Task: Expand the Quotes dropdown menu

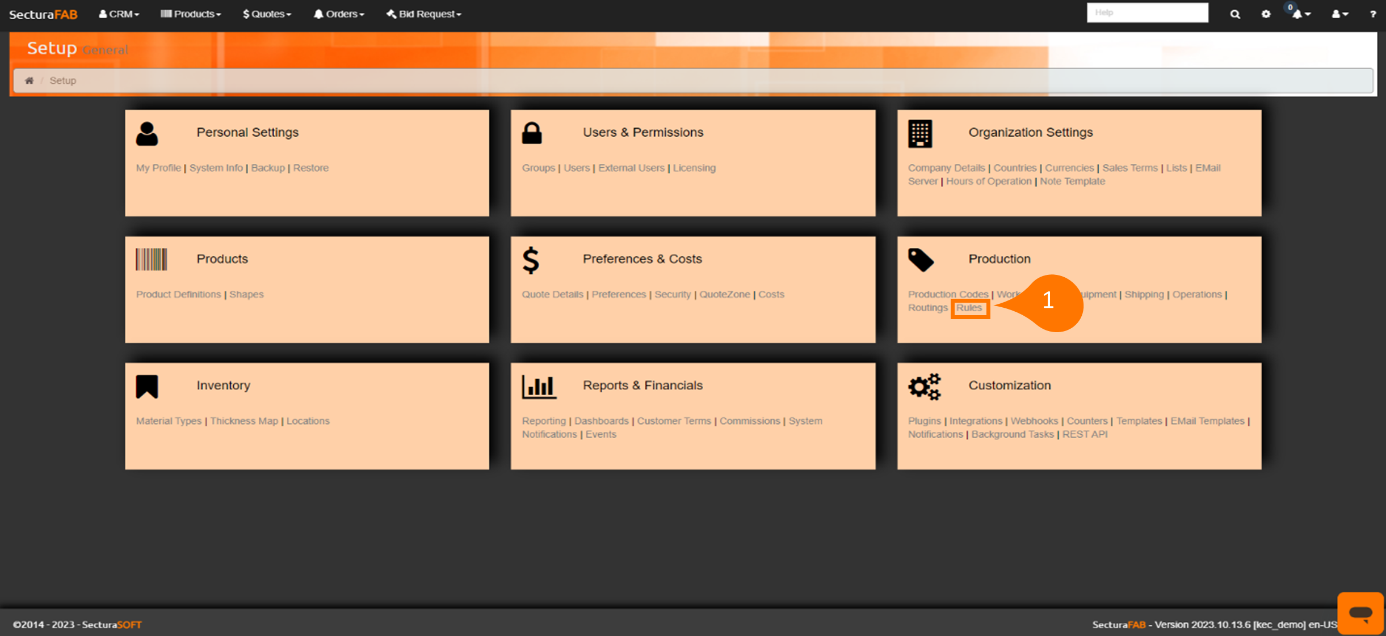Action: click(267, 14)
